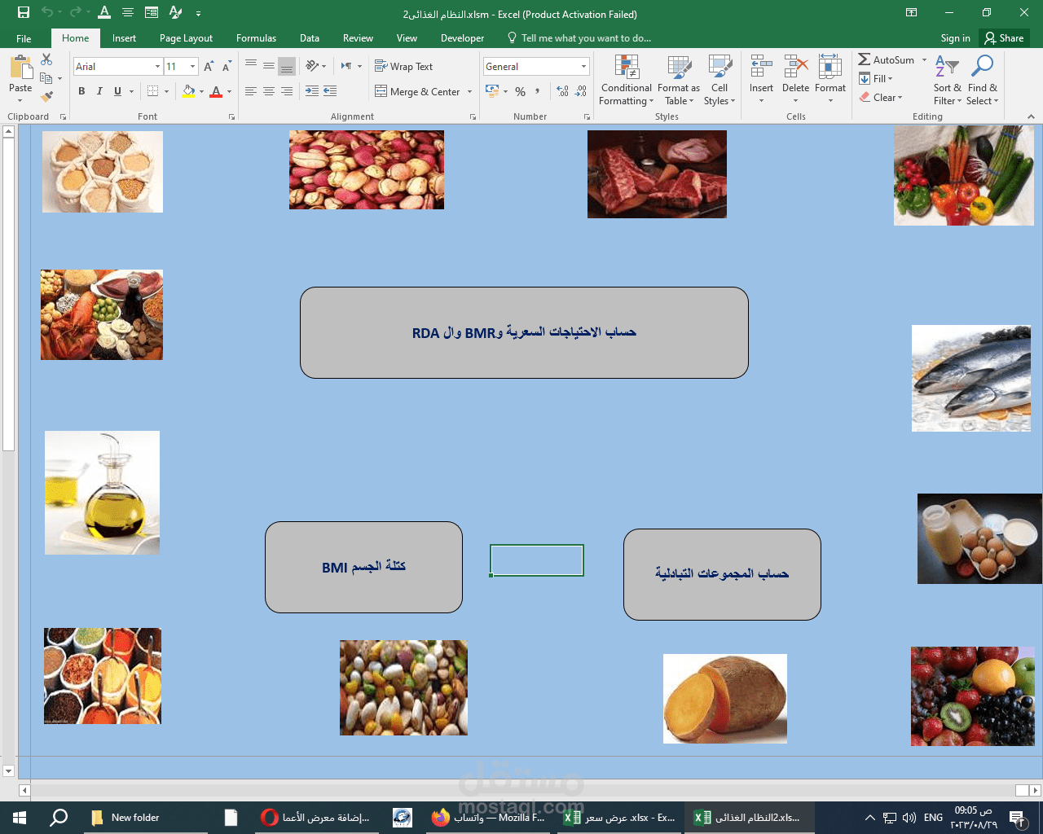Open the Clear dropdown in Editing group
The width and height of the screenshot is (1043, 834).
coord(881,97)
